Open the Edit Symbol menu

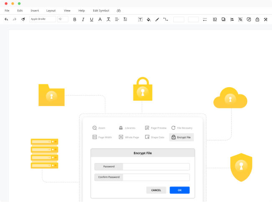coord(101,10)
